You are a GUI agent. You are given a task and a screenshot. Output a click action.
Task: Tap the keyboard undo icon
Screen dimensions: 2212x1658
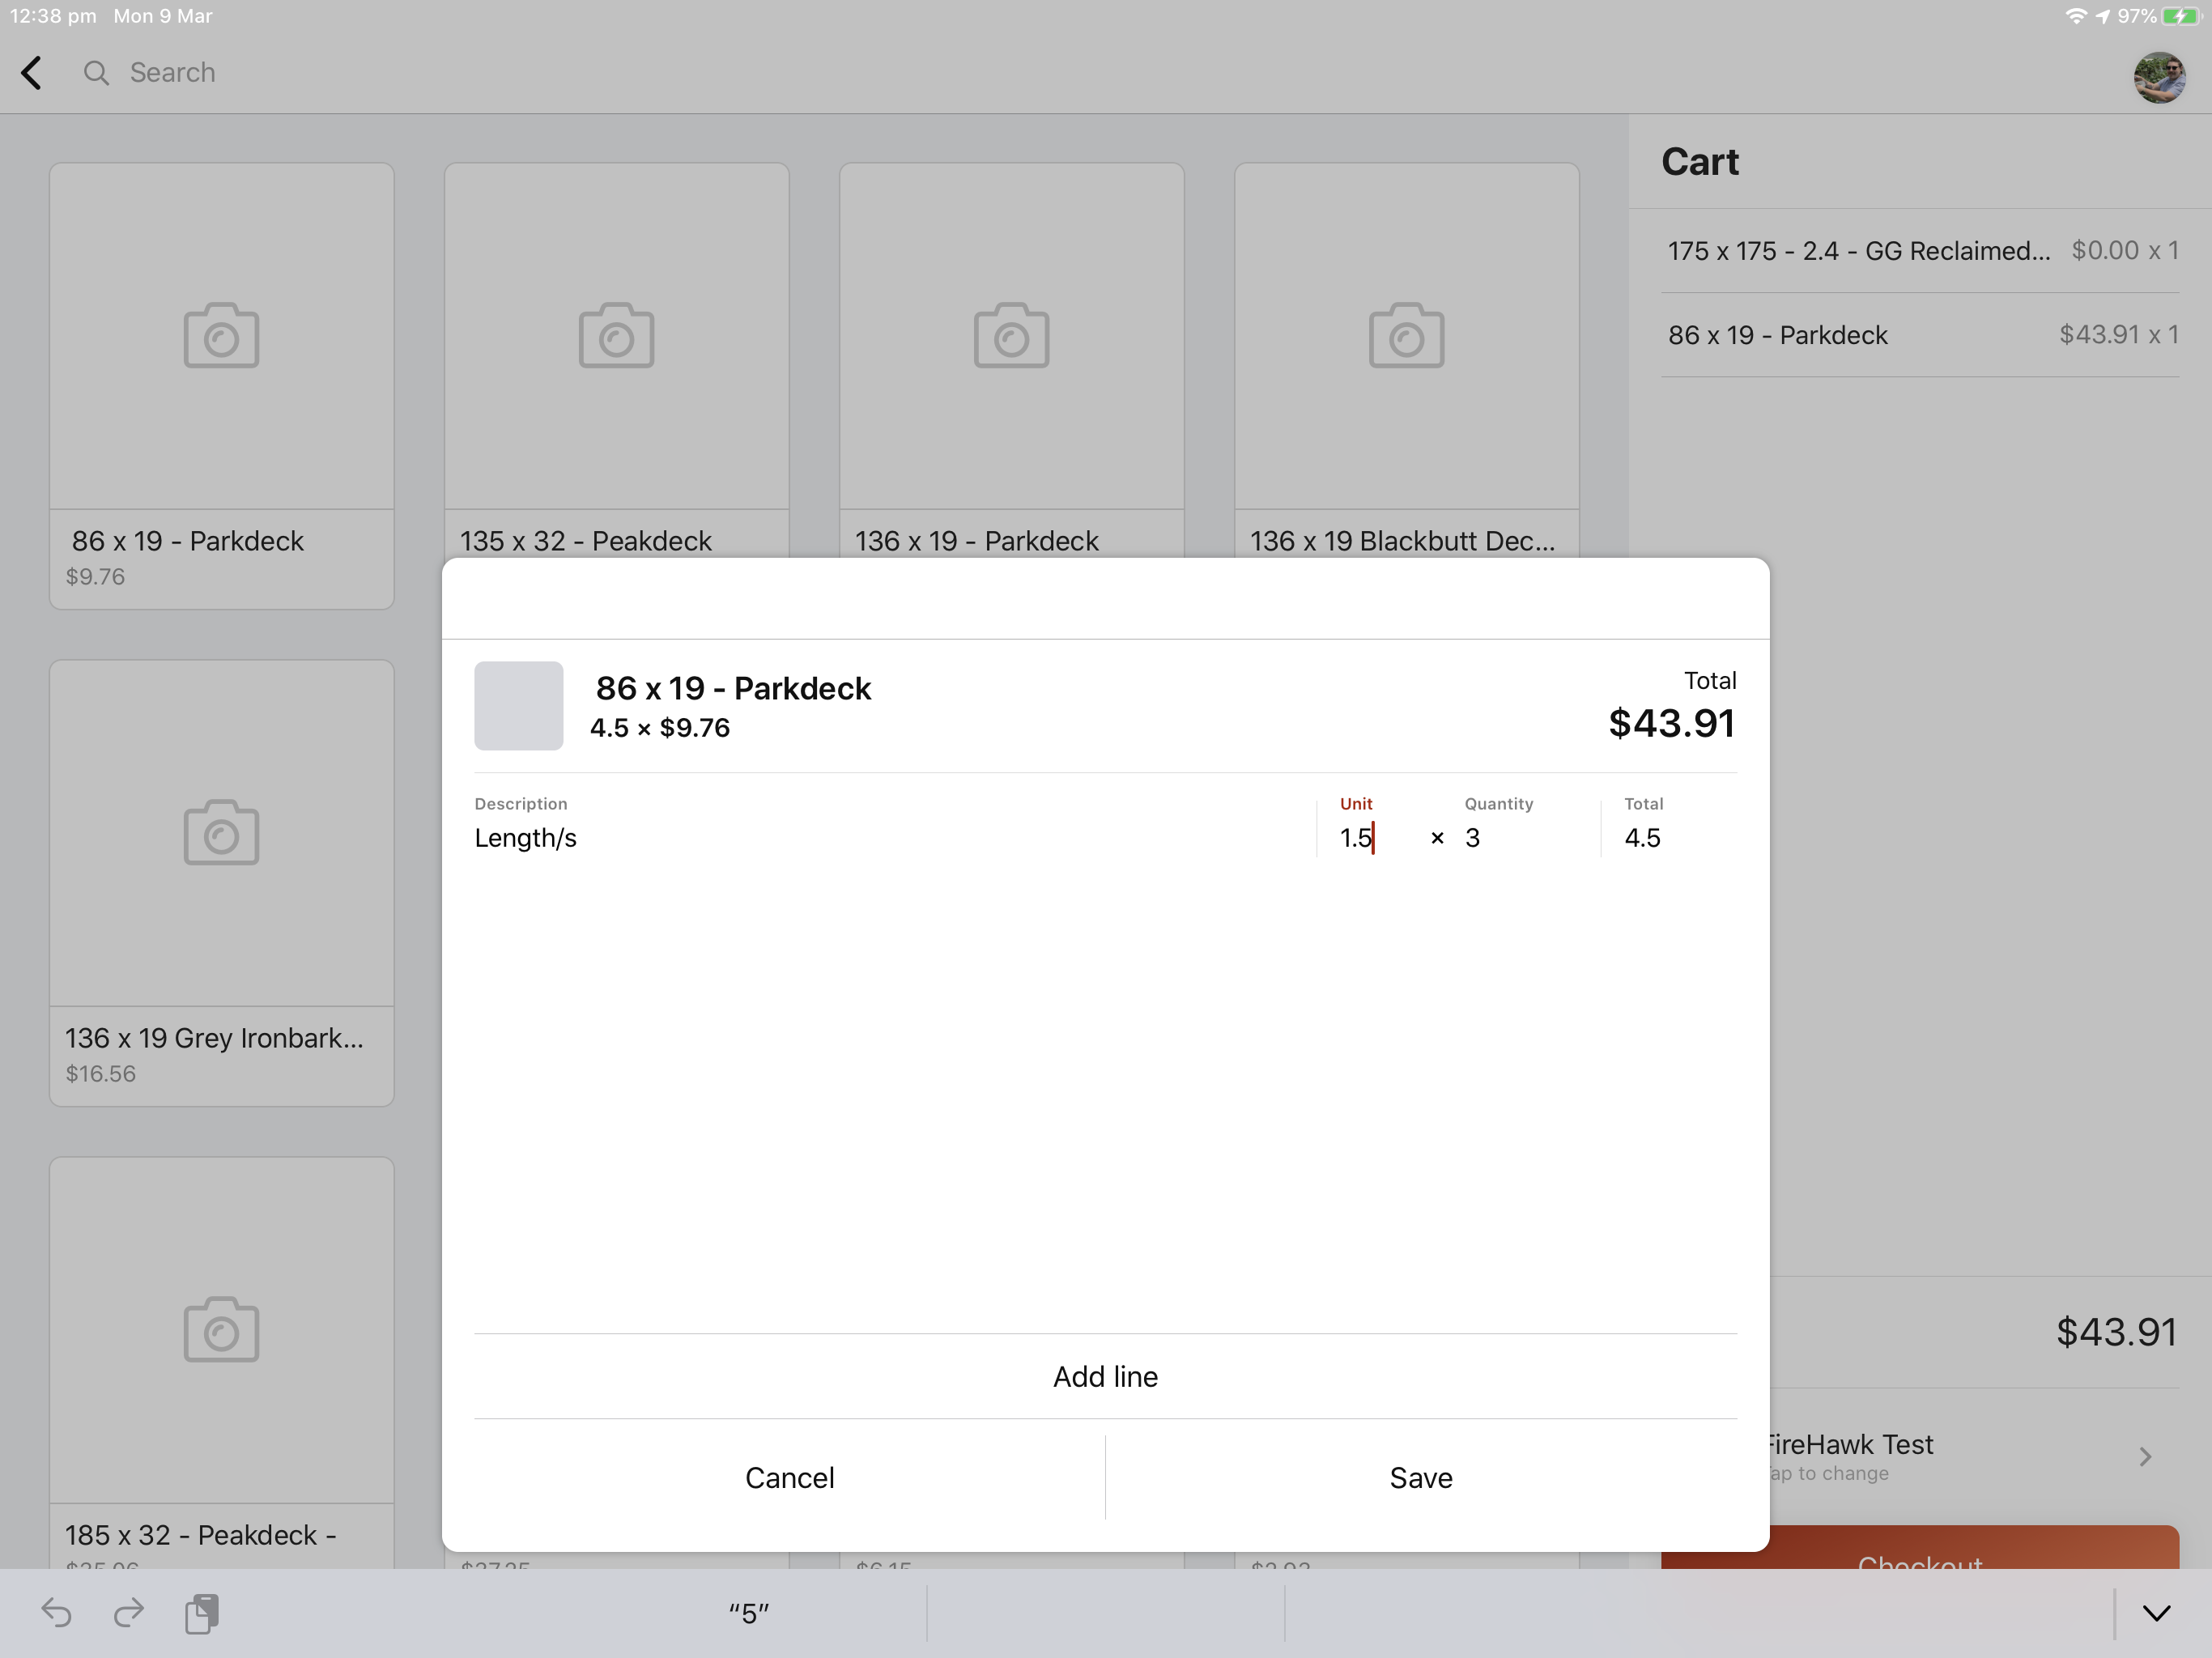[56, 1612]
